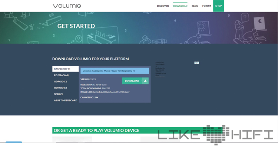The image size is (278, 148).
Task: Select the Raspberry Pi platform tab
Action: pyautogui.click(x=65, y=69)
